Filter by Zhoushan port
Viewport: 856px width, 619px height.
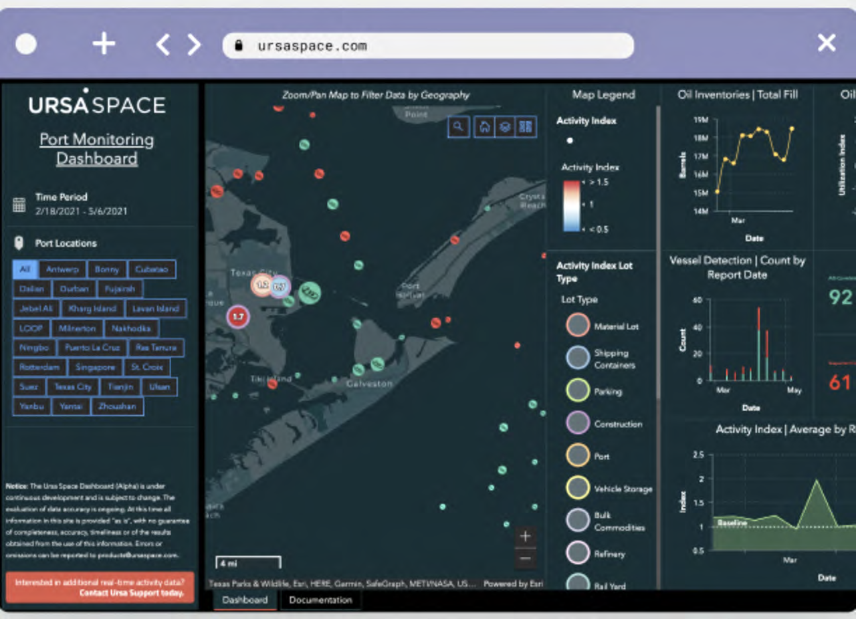click(117, 406)
